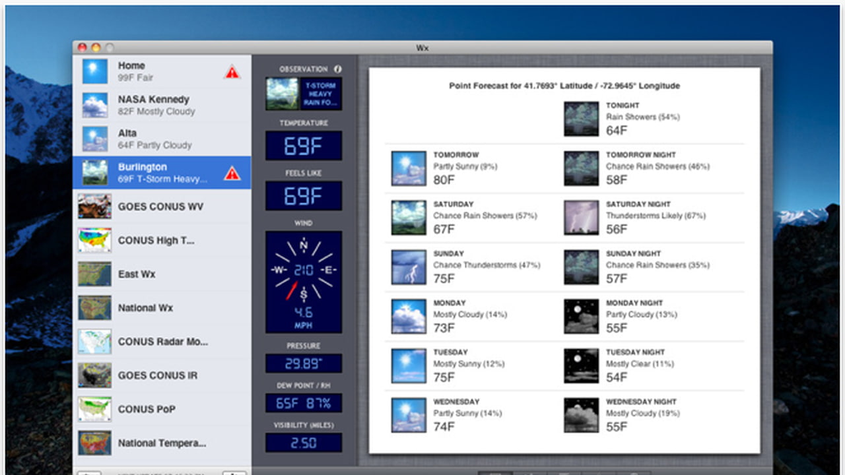
Task: Click the Saturday Night thunderstorm icon
Action: pyautogui.click(x=581, y=218)
